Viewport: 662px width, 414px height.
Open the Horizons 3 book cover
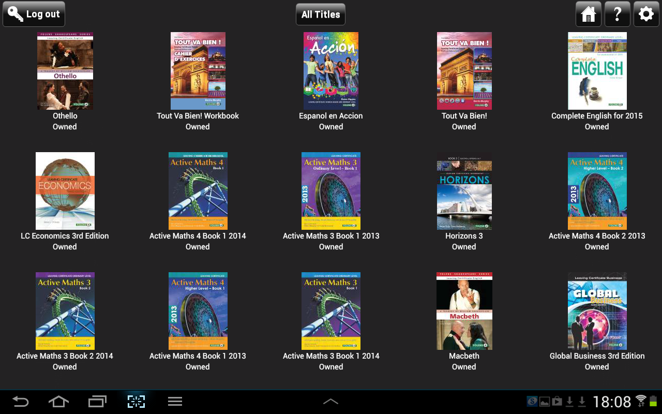[x=464, y=191]
